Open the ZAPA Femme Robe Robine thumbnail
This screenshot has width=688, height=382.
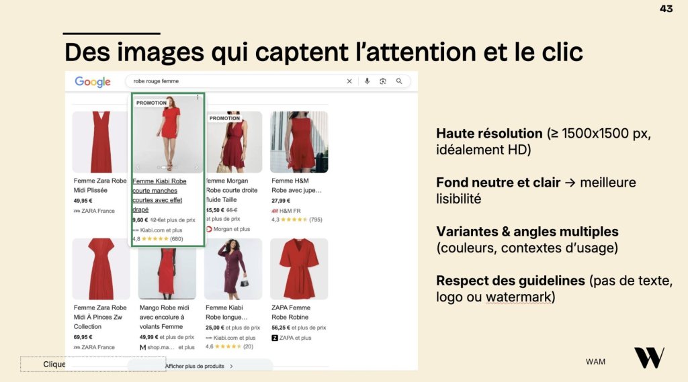tap(299, 269)
